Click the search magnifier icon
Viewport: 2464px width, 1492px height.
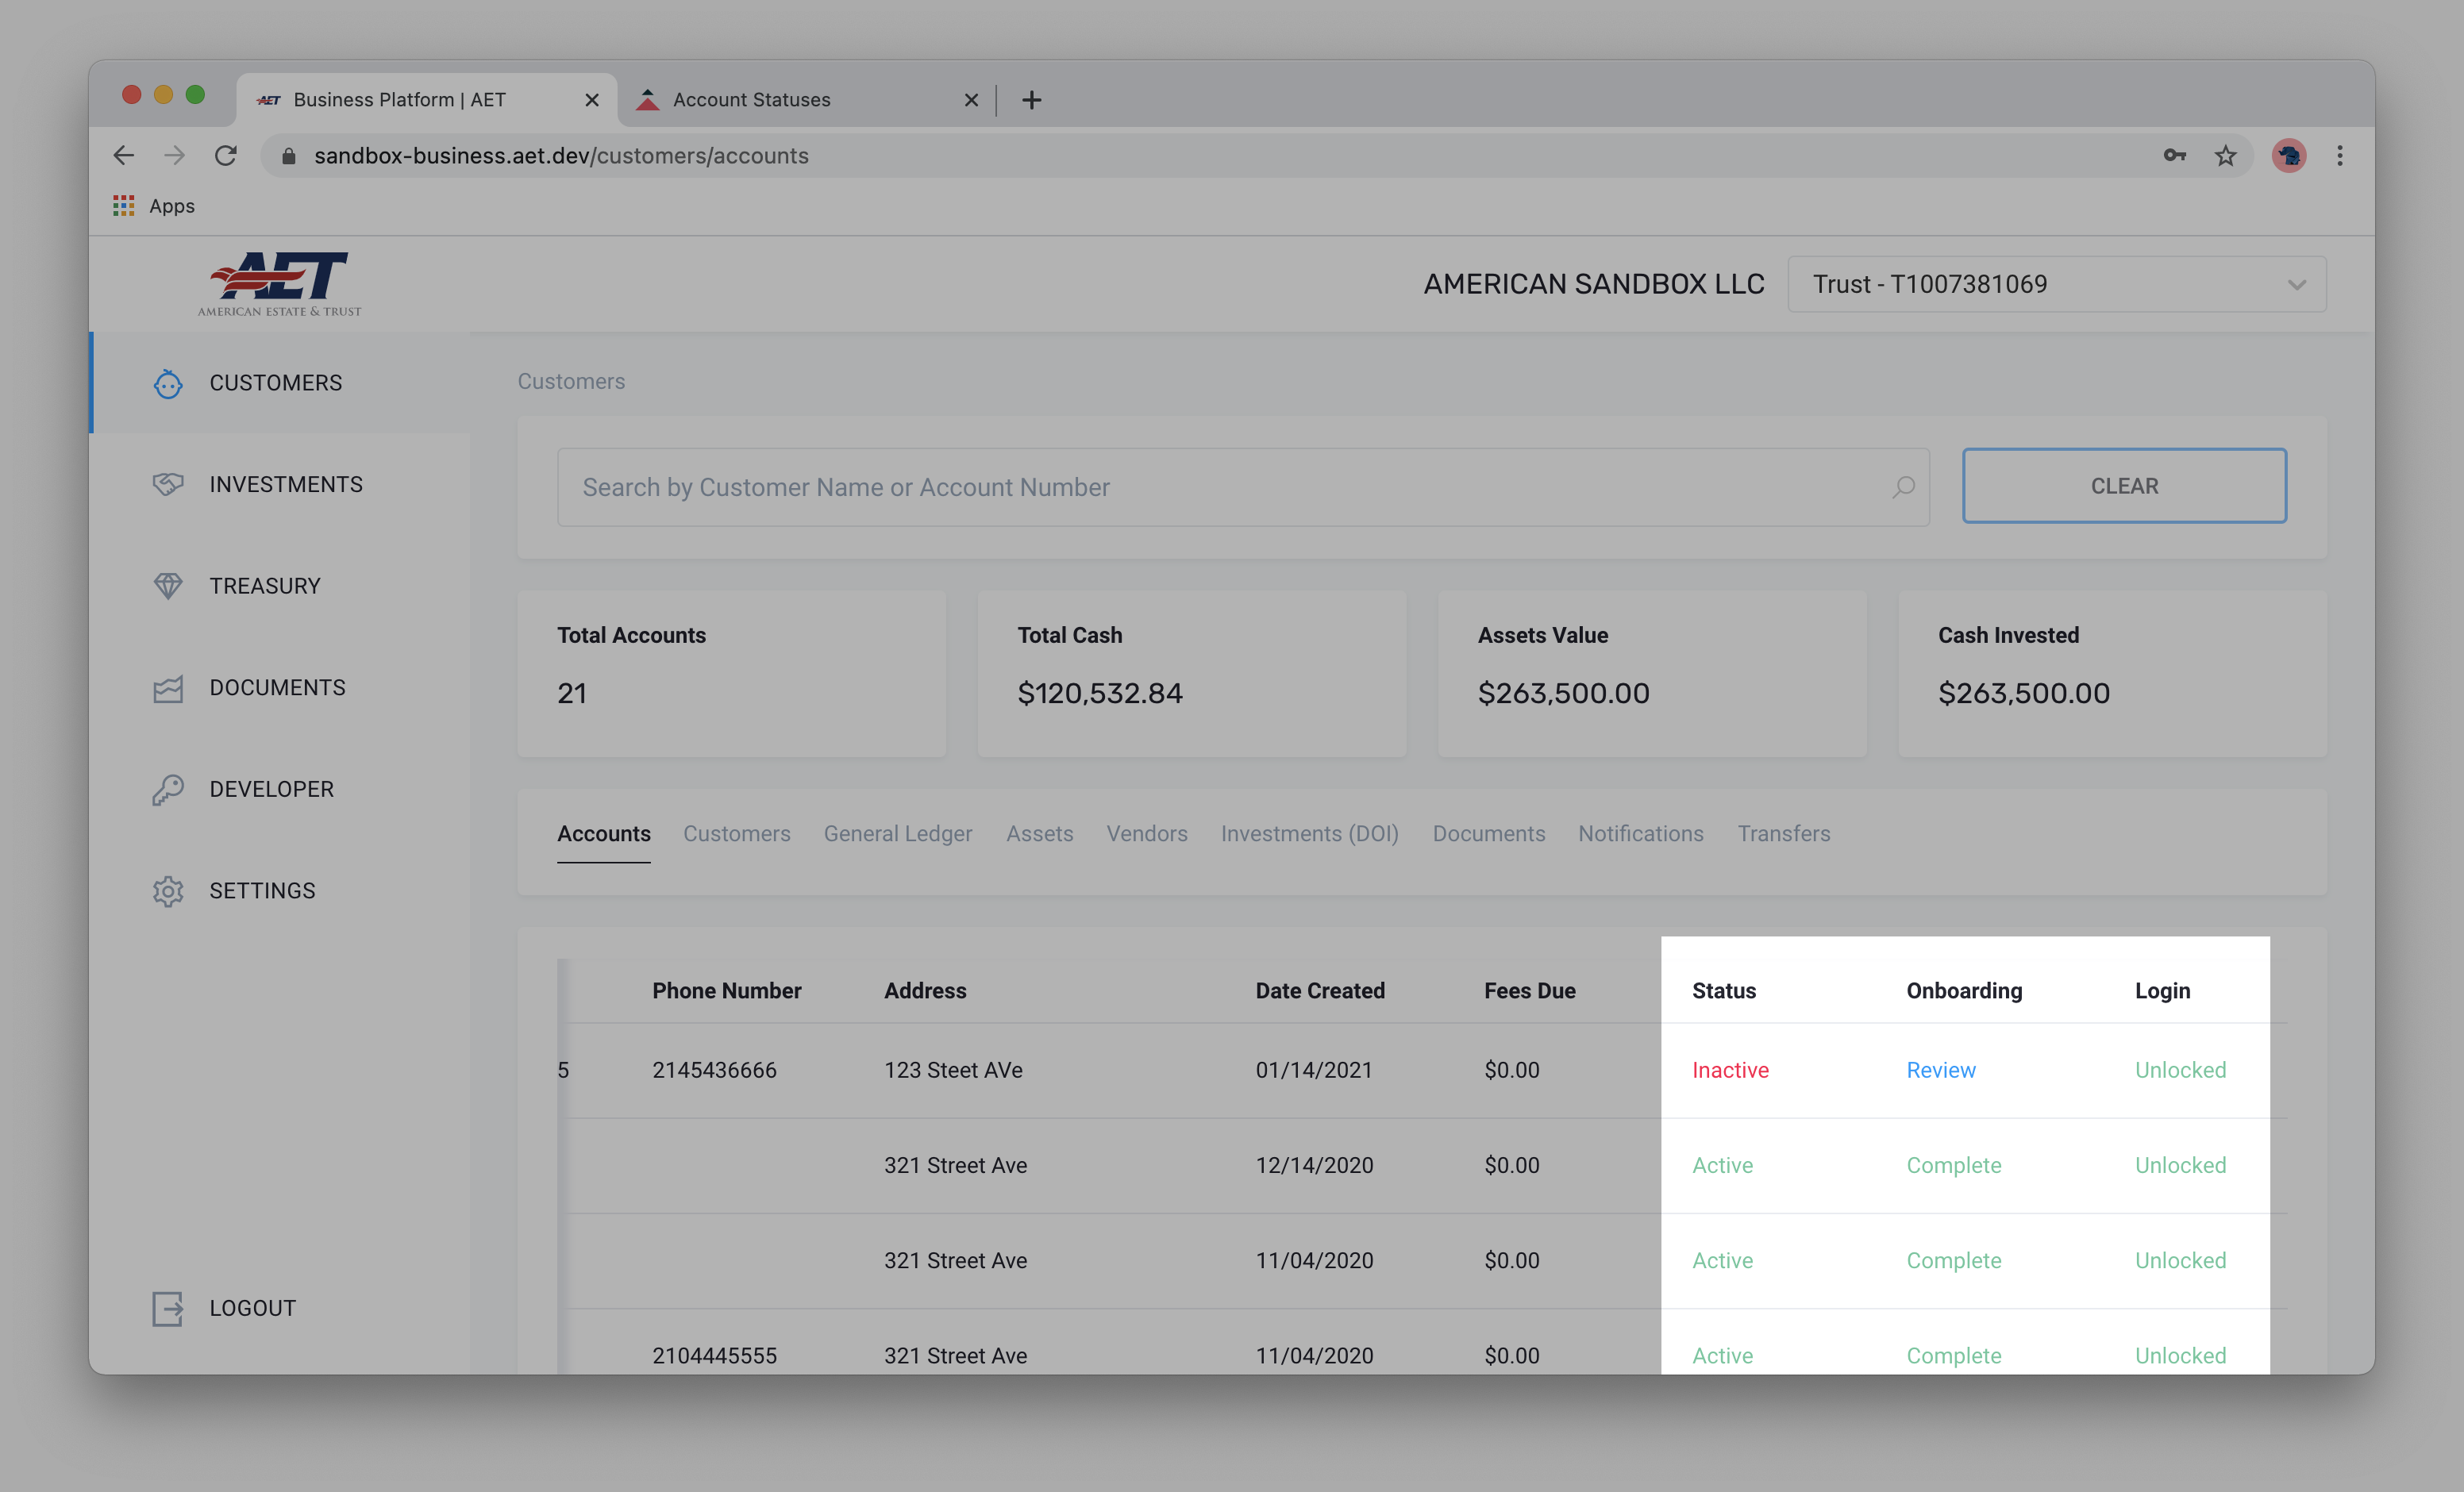pos(1903,487)
